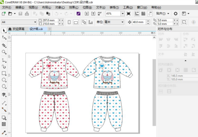Screen dimensions: 198x137
Task: Open the Effects menu
Action: click(x=74, y=8)
